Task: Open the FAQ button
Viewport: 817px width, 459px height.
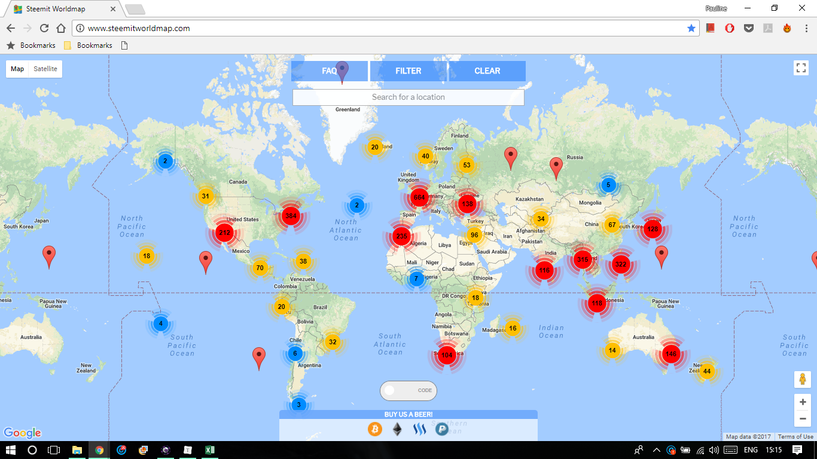Action: click(x=330, y=71)
